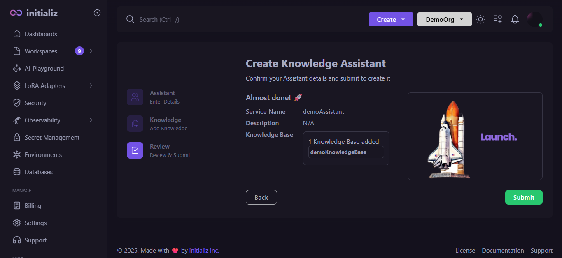Expand the LoRA Adapters submenu
The width and height of the screenshot is (562, 258).
tap(91, 85)
